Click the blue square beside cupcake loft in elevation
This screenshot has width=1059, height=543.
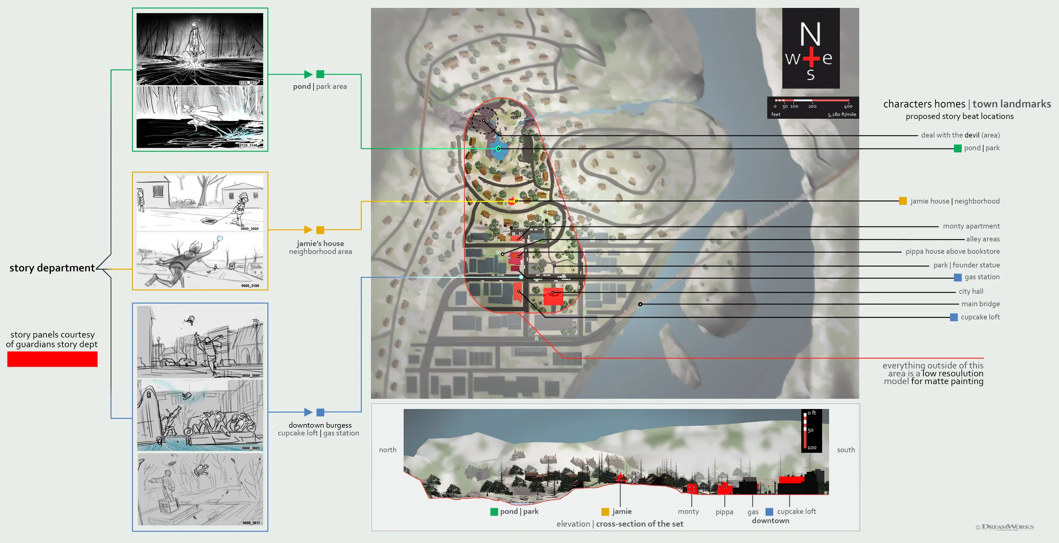[x=769, y=512]
